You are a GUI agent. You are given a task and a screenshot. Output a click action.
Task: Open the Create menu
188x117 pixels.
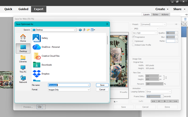point(162,9)
